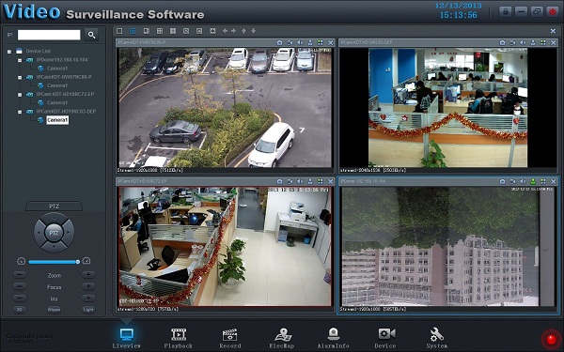This screenshot has height=352, width=564.
Task: Collapse IPCamKDT-HW67RC80-P tree node
Action: [20, 77]
